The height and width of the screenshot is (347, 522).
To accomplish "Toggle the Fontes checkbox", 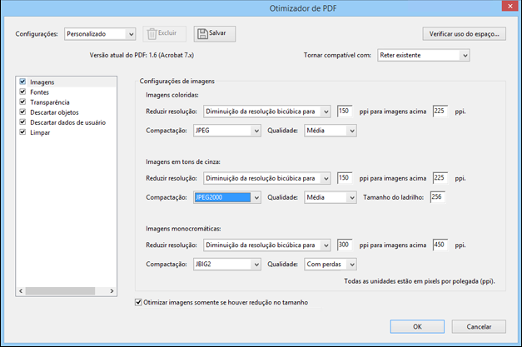I will pos(23,92).
